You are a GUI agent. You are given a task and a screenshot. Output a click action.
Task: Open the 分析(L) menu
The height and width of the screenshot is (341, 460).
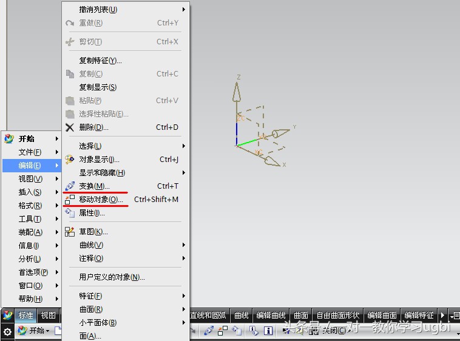coord(32,259)
